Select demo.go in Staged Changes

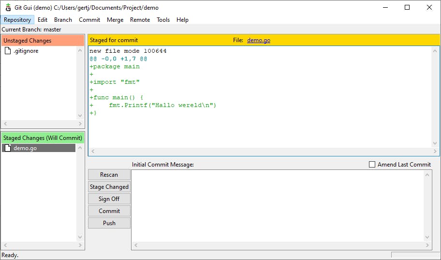coord(39,148)
